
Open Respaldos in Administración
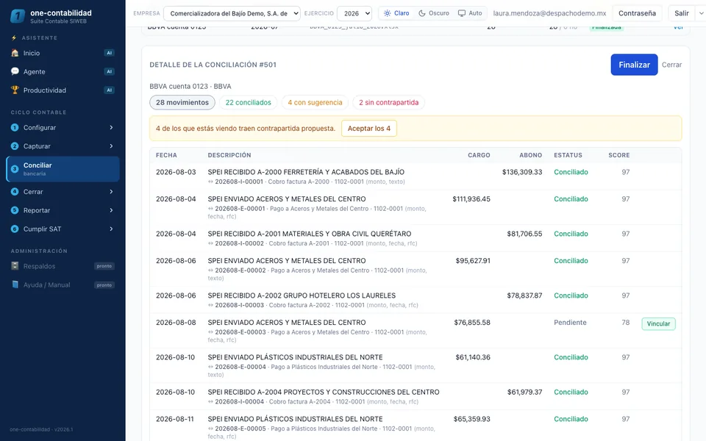coord(63,266)
